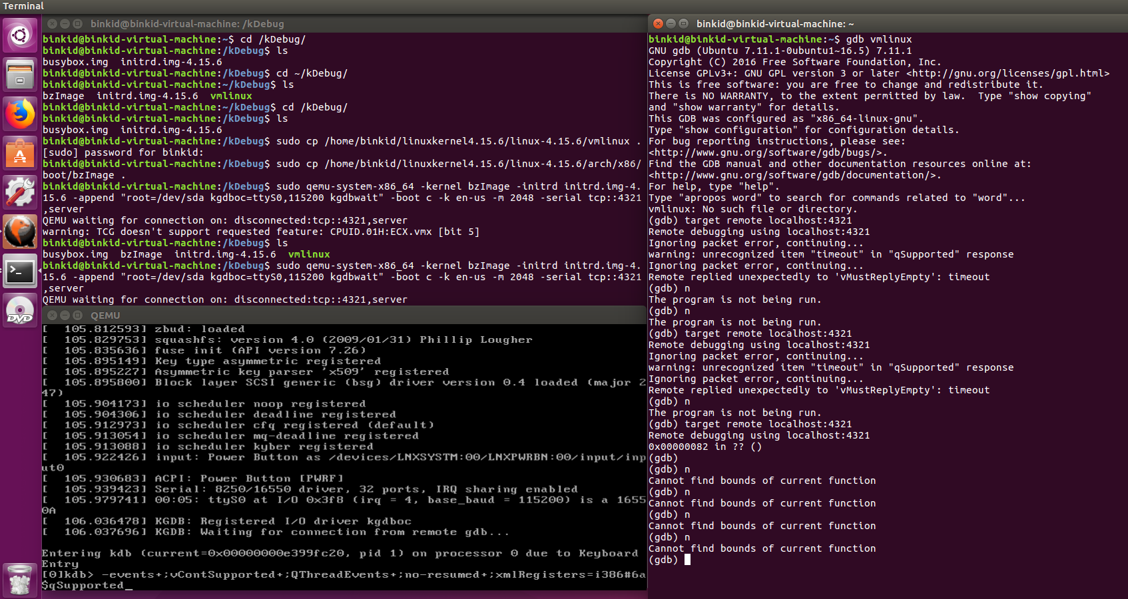Click the TCG CPUID warning line

pyautogui.click(x=261, y=232)
